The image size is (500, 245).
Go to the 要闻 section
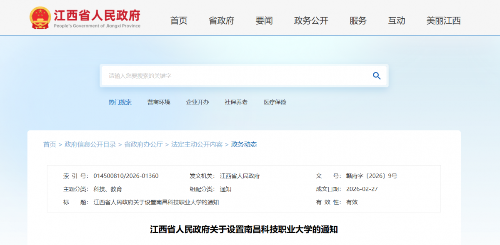click(x=264, y=21)
